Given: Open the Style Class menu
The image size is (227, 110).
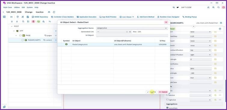Looking at the screenshot, I should click(x=8, y=7).
